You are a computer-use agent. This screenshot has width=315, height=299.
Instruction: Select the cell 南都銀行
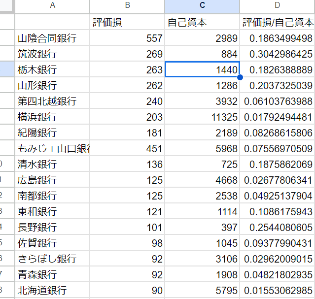point(52,196)
